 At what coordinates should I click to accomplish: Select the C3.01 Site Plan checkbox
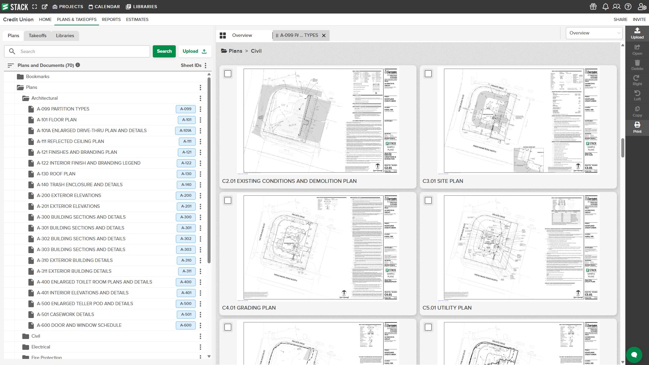pyautogui.click(x=428, y=74)
